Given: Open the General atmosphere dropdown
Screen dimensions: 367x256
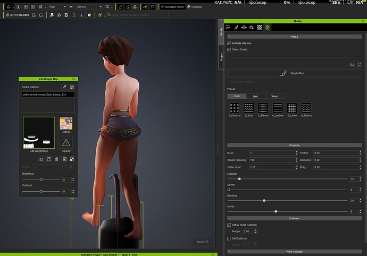Looking at the screenshot, I should (x=89, y=7).
